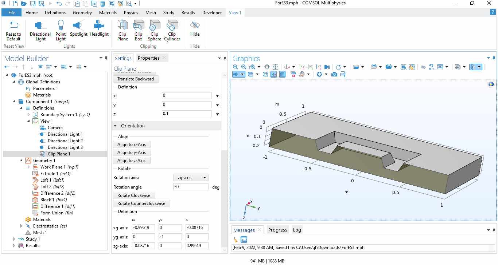Viewport: 498px width, 265px height.
Task: Click the Print icon in Graphics toolbar
Action: coord(343,74)
